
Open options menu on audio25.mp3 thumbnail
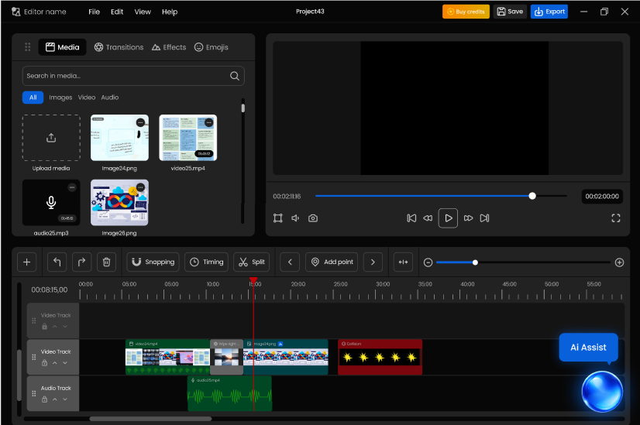point(72,187)
